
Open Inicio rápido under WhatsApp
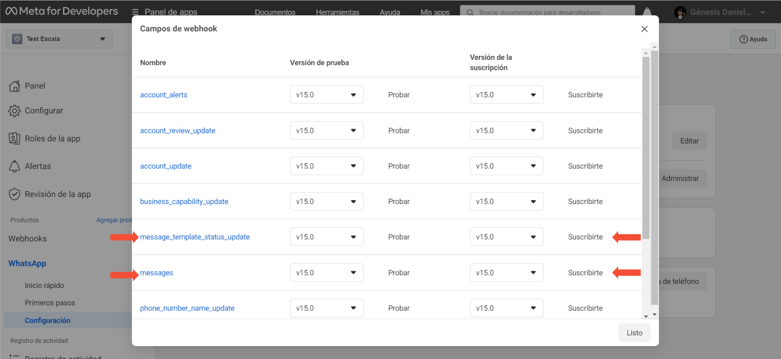coord(44,285)
